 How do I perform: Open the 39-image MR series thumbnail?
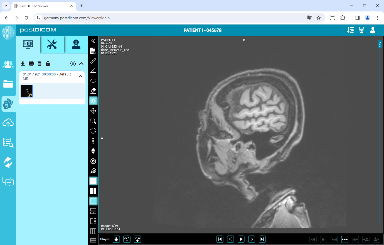point(26,91)
